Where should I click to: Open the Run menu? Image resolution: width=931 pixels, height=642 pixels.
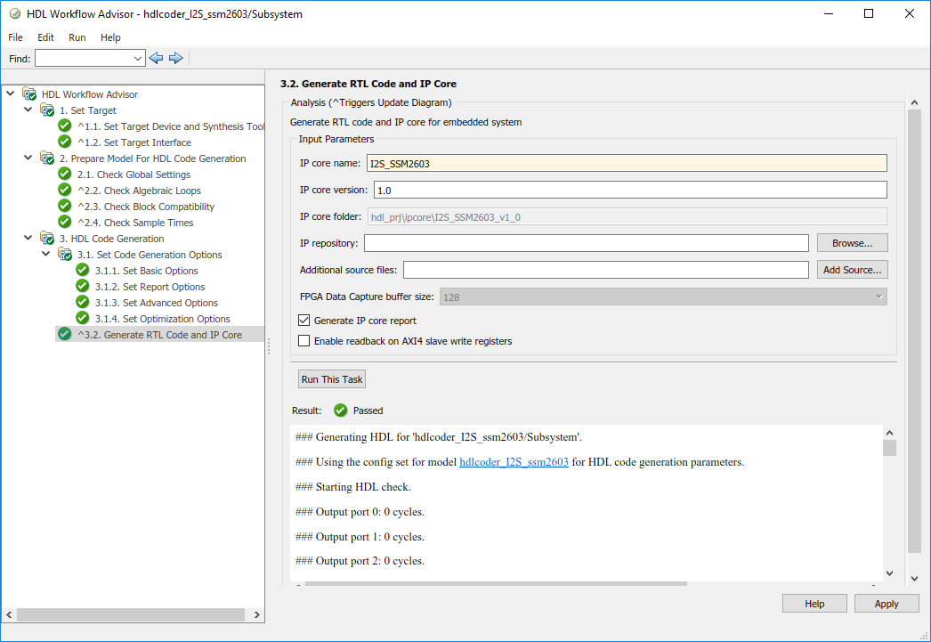[77, 37]
